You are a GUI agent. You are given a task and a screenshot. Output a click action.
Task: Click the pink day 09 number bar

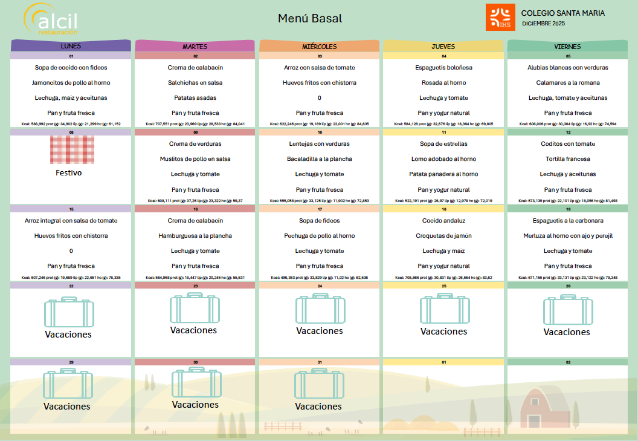195,132
